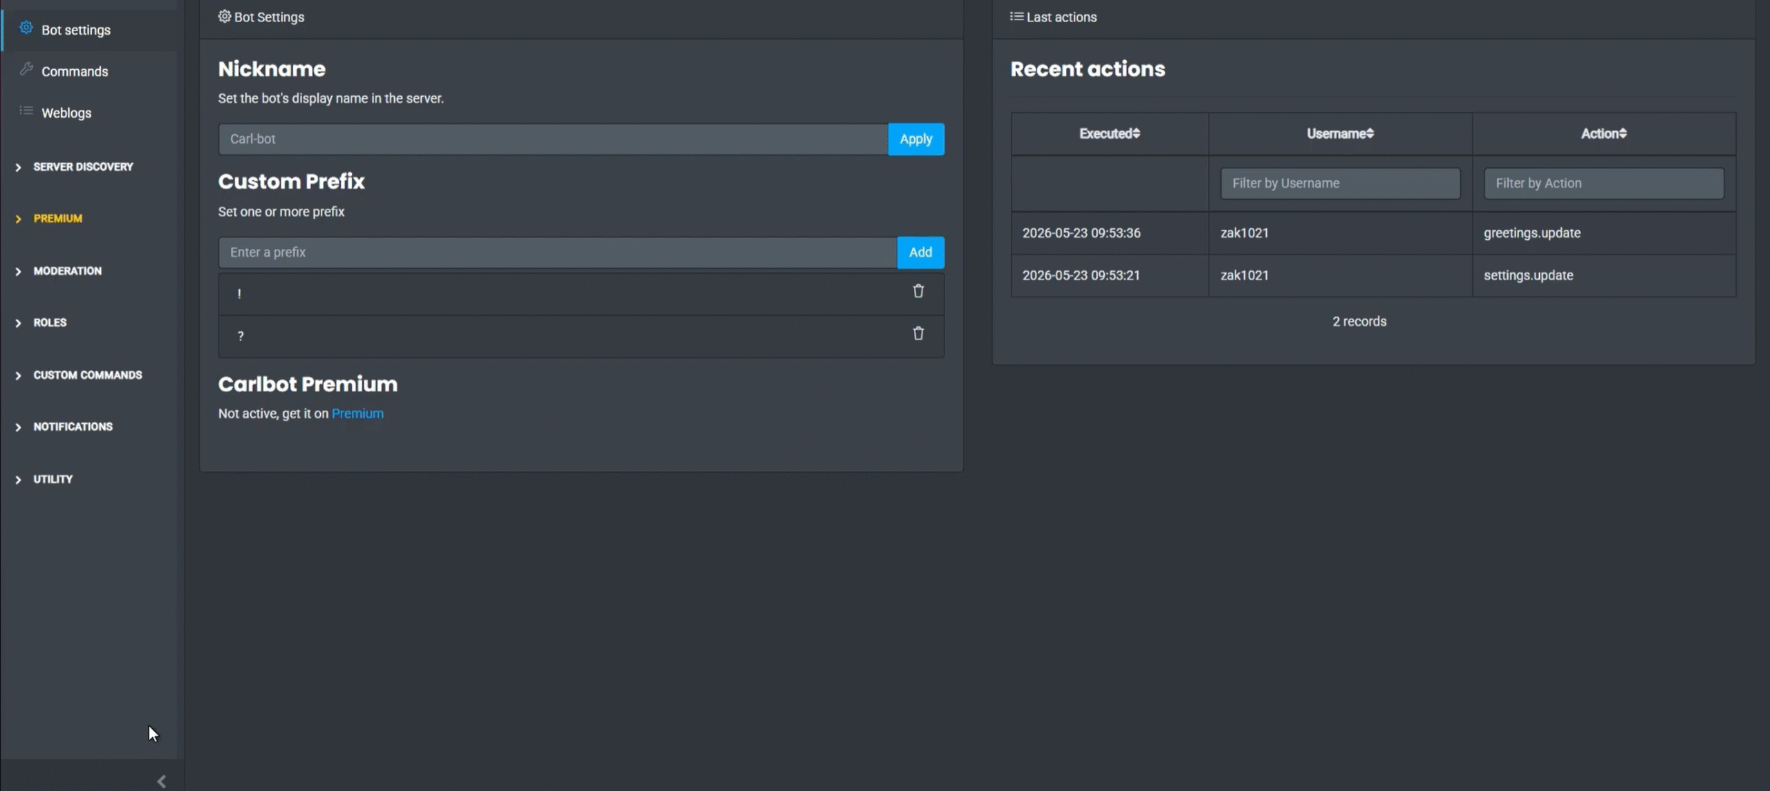The height and width of the screenshot is (791, 1770).
Task: Delete the "!" prefix with trash icon
Action: click(x=918, y=291)
